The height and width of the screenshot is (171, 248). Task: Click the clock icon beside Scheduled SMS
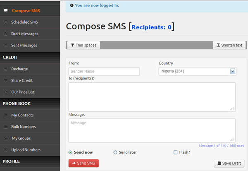[6, 22]
